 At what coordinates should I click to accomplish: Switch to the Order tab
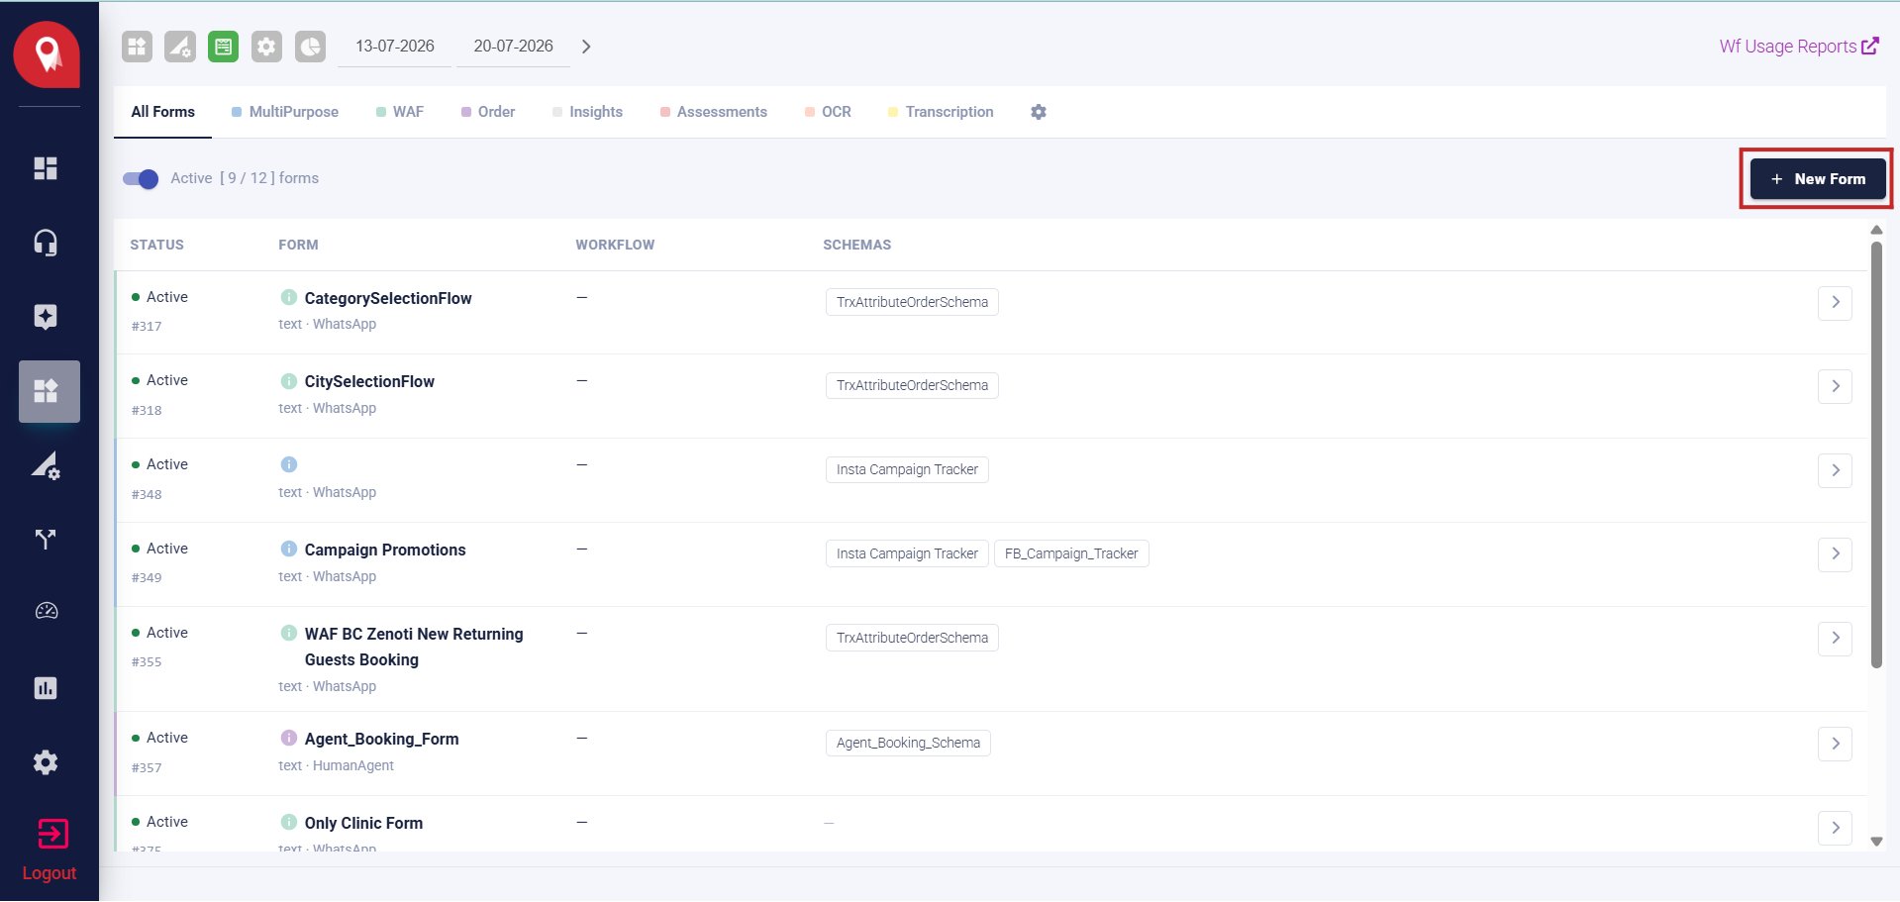[488, 112]
